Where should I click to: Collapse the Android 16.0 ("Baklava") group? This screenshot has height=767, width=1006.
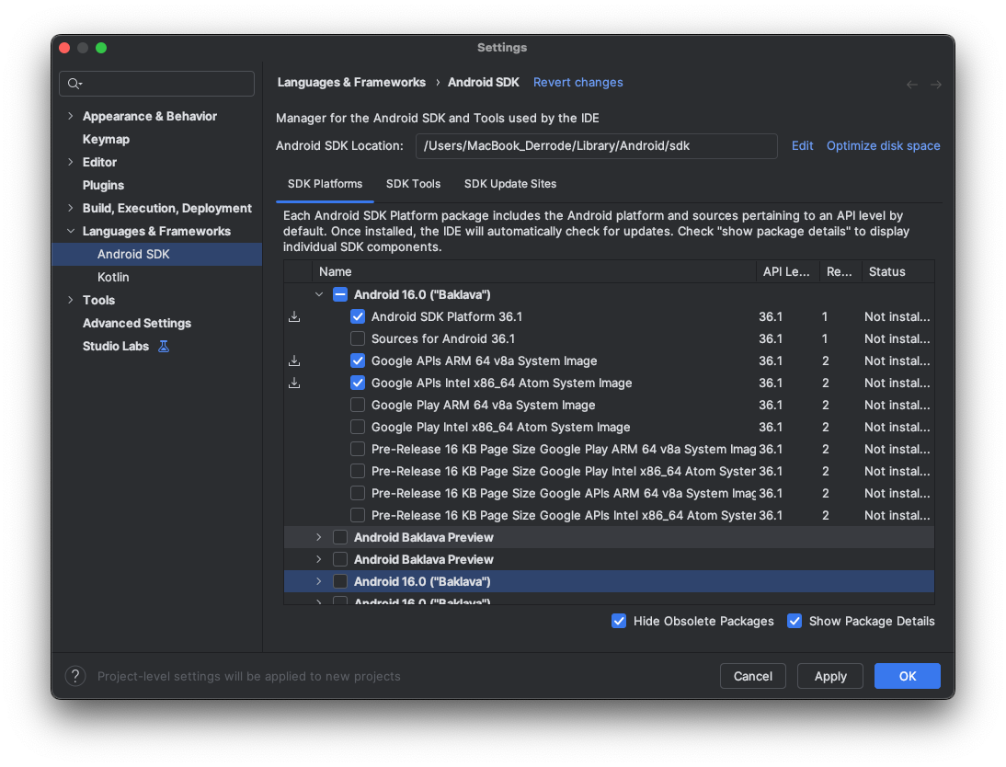coord(319,294)
